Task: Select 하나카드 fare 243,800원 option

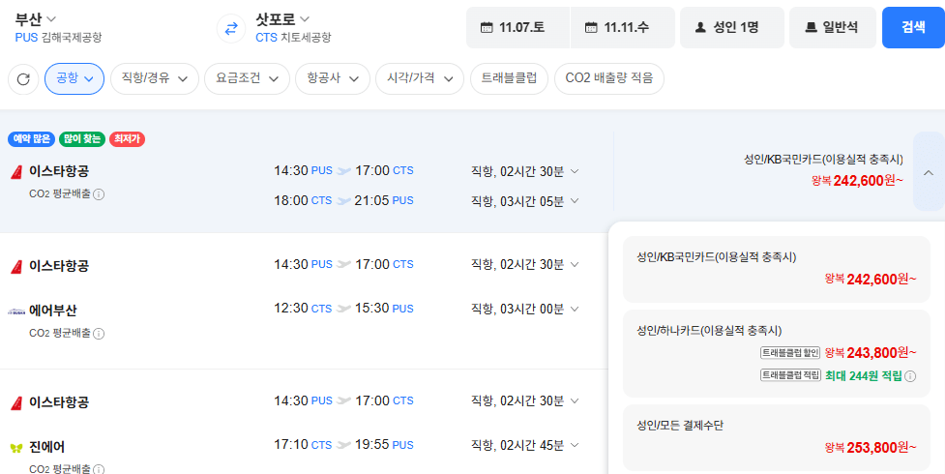Action: (x=777, y=353)
